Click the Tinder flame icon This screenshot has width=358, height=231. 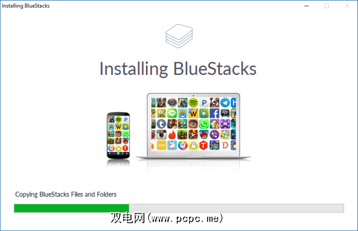pos(172,135)
